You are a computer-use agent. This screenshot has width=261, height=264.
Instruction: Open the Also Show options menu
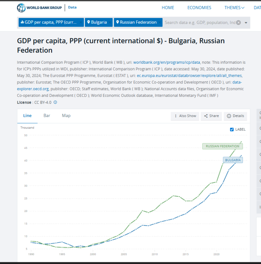[185, 116]
